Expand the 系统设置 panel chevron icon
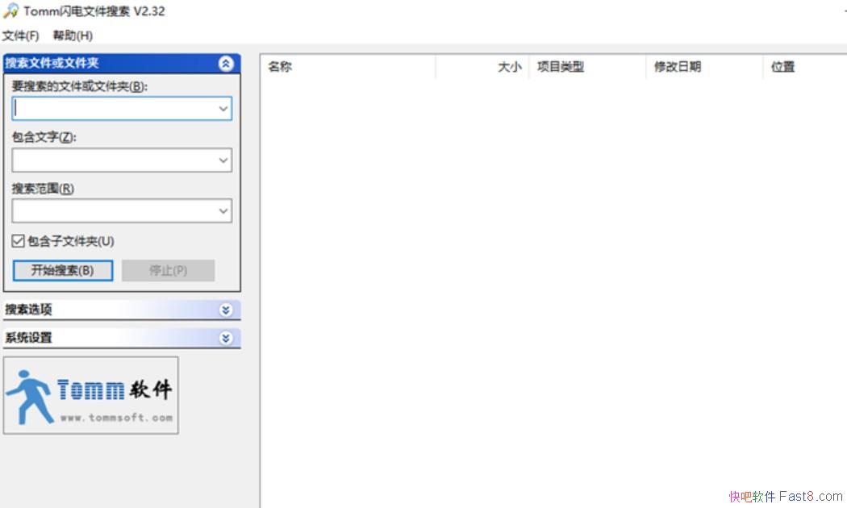Screen dimensions: 847x508 tap(226, 338)
